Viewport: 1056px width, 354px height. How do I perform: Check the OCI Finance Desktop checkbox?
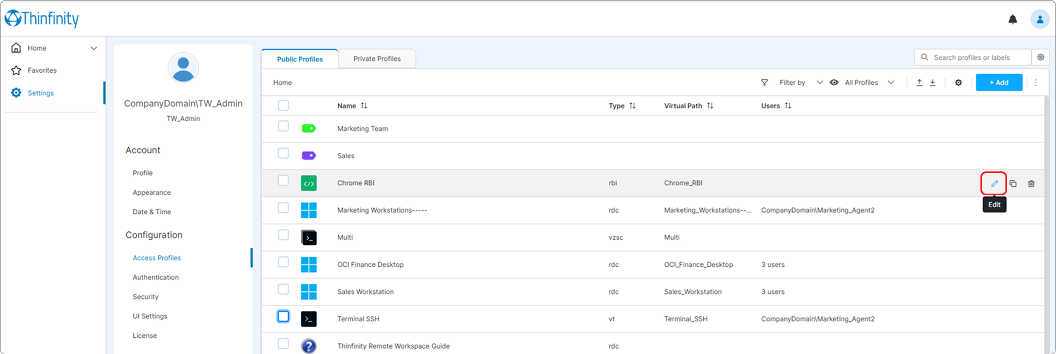tap(283, 262)
